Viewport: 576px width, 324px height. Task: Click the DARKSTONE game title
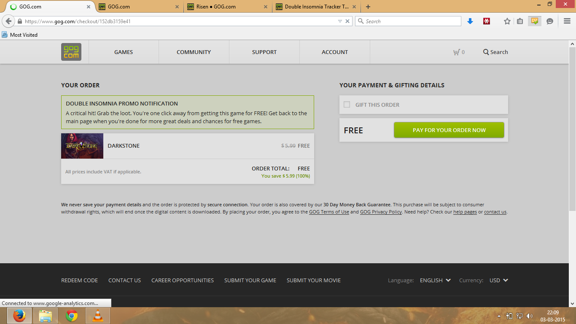coord(124,146)
